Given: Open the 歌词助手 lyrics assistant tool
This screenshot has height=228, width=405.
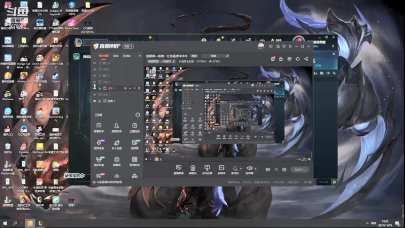Looking at the screenshot, I should point(134,161).
